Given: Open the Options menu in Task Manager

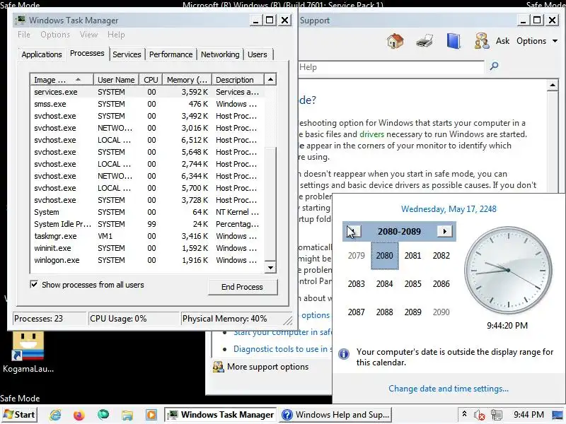Looking at the screenshot, I should pyautogui.click(x=55, y=35).
